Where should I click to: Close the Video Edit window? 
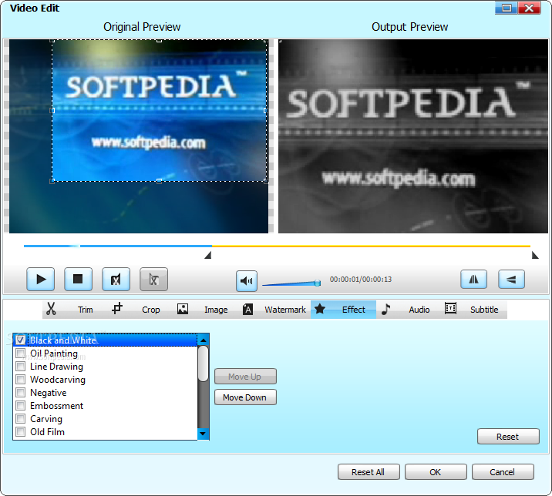(529, 8)
